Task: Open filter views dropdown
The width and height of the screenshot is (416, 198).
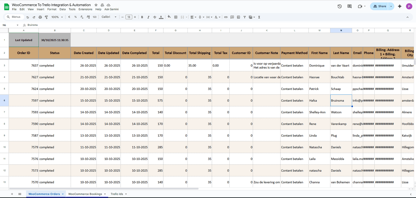Action: [x=252, y=17]
